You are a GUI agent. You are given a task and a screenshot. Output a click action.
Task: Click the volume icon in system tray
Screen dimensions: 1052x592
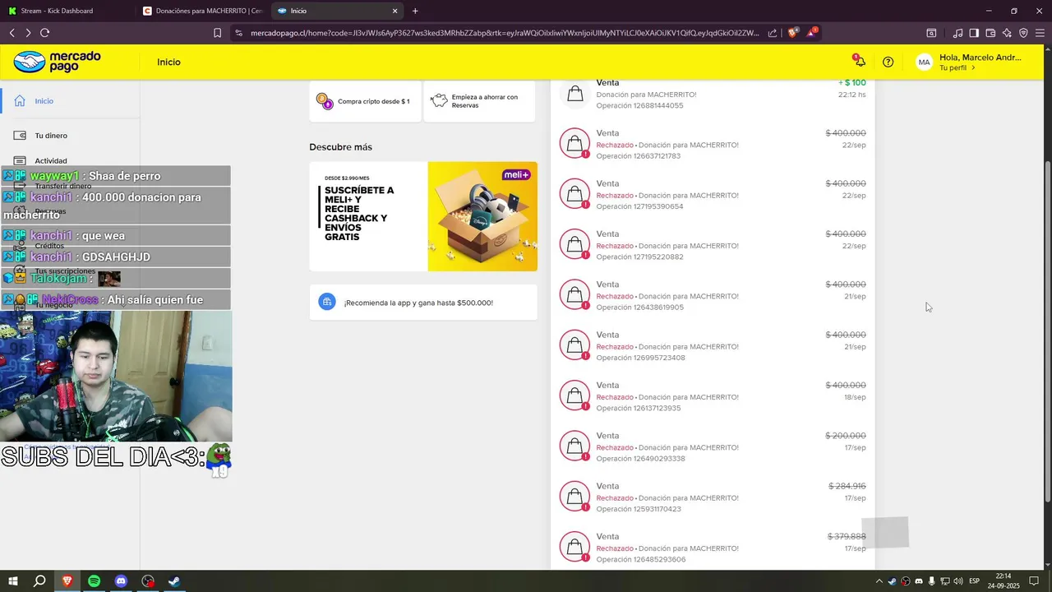pyautogui.click(x=958, y=581)
